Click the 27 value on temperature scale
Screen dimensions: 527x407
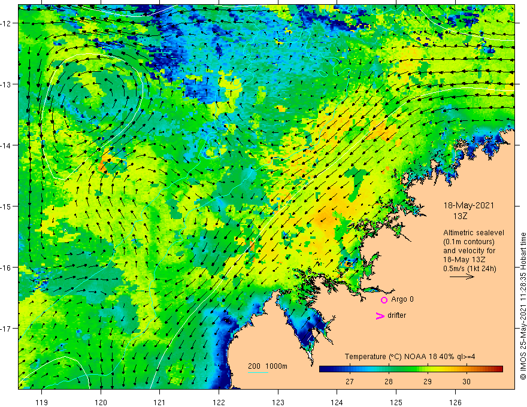tap(350, 381)
